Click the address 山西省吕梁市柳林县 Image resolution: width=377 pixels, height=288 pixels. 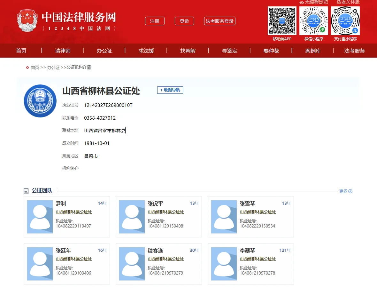pos(105,131)
